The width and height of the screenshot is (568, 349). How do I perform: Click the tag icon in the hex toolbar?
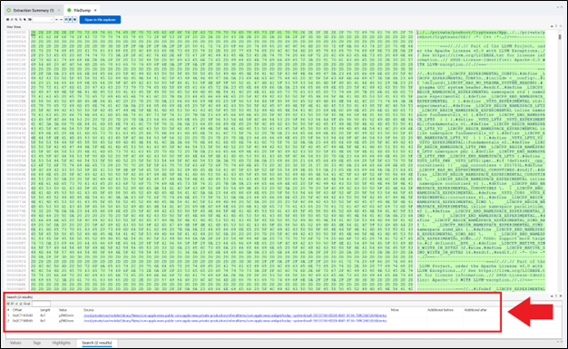[x=24, y=20]
